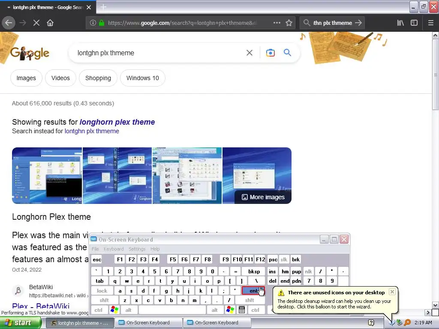
Task: Click the psc print screen key
Action: [273, 259]
